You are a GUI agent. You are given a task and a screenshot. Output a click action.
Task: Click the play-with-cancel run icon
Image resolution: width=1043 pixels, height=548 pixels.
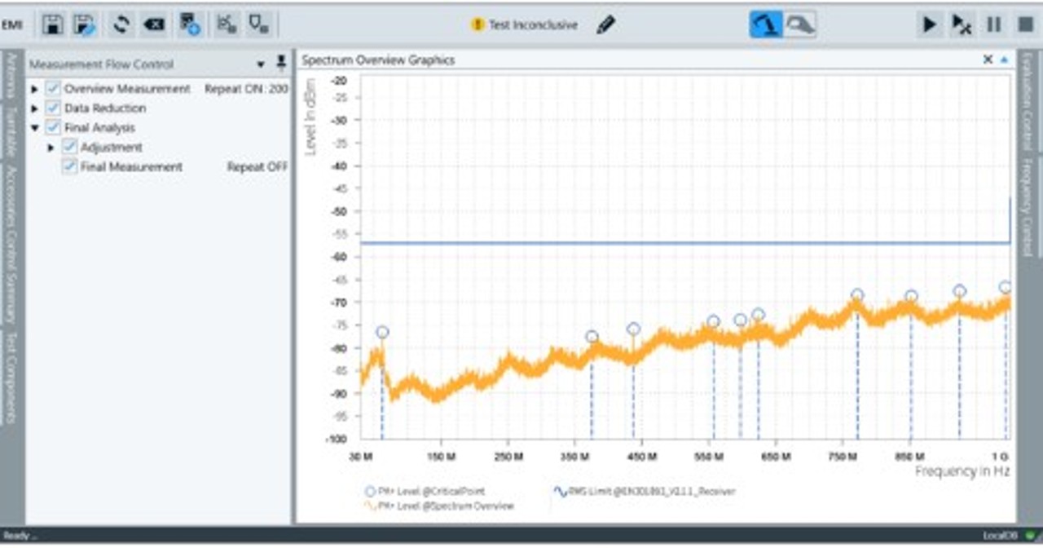click(962, 24)
